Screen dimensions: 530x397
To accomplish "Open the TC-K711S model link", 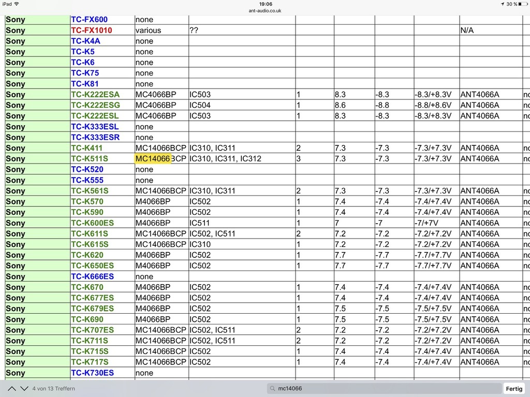I will 90,341.
